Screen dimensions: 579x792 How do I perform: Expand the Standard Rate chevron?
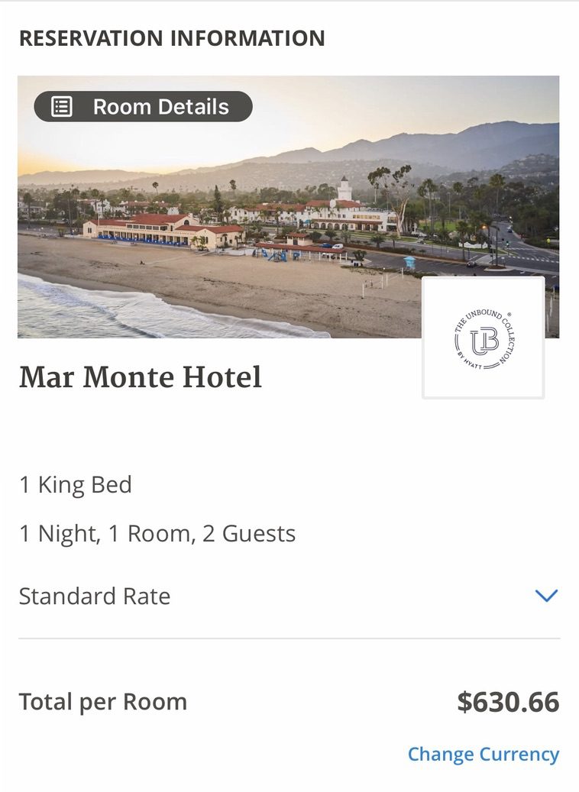[546, 596]
